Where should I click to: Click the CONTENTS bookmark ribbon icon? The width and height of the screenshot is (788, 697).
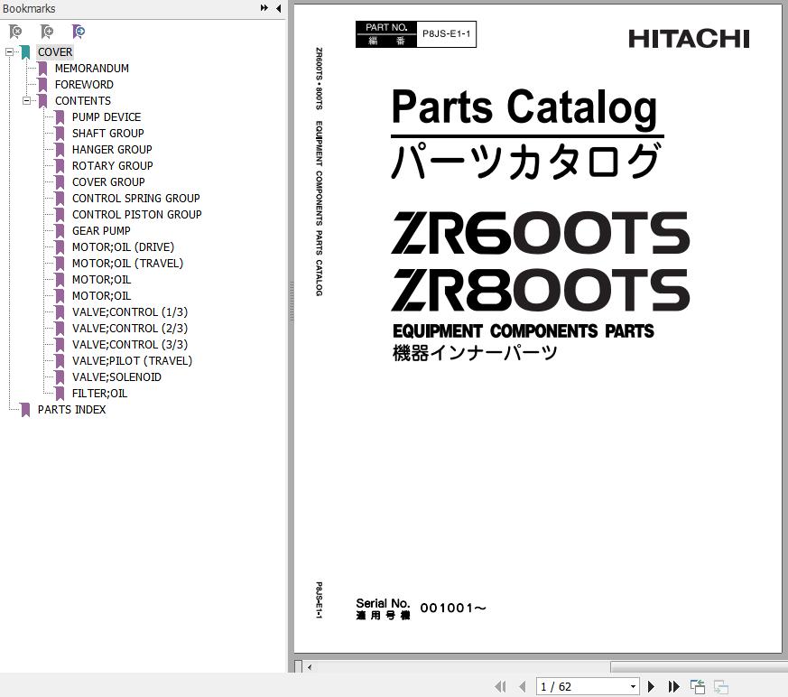coord(42,101)
